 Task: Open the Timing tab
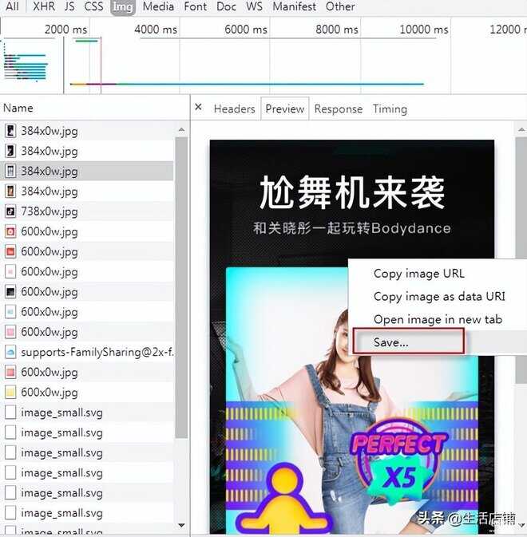coord(390,109)
